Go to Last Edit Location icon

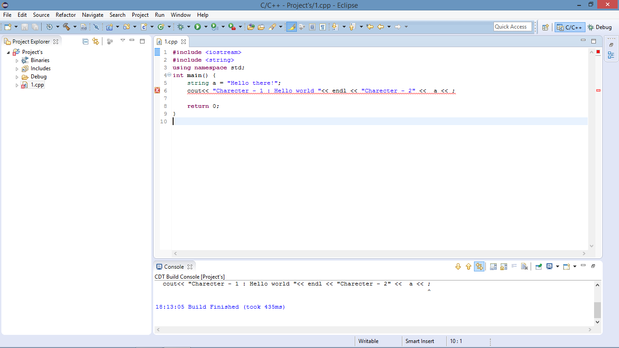pos(370,27)
